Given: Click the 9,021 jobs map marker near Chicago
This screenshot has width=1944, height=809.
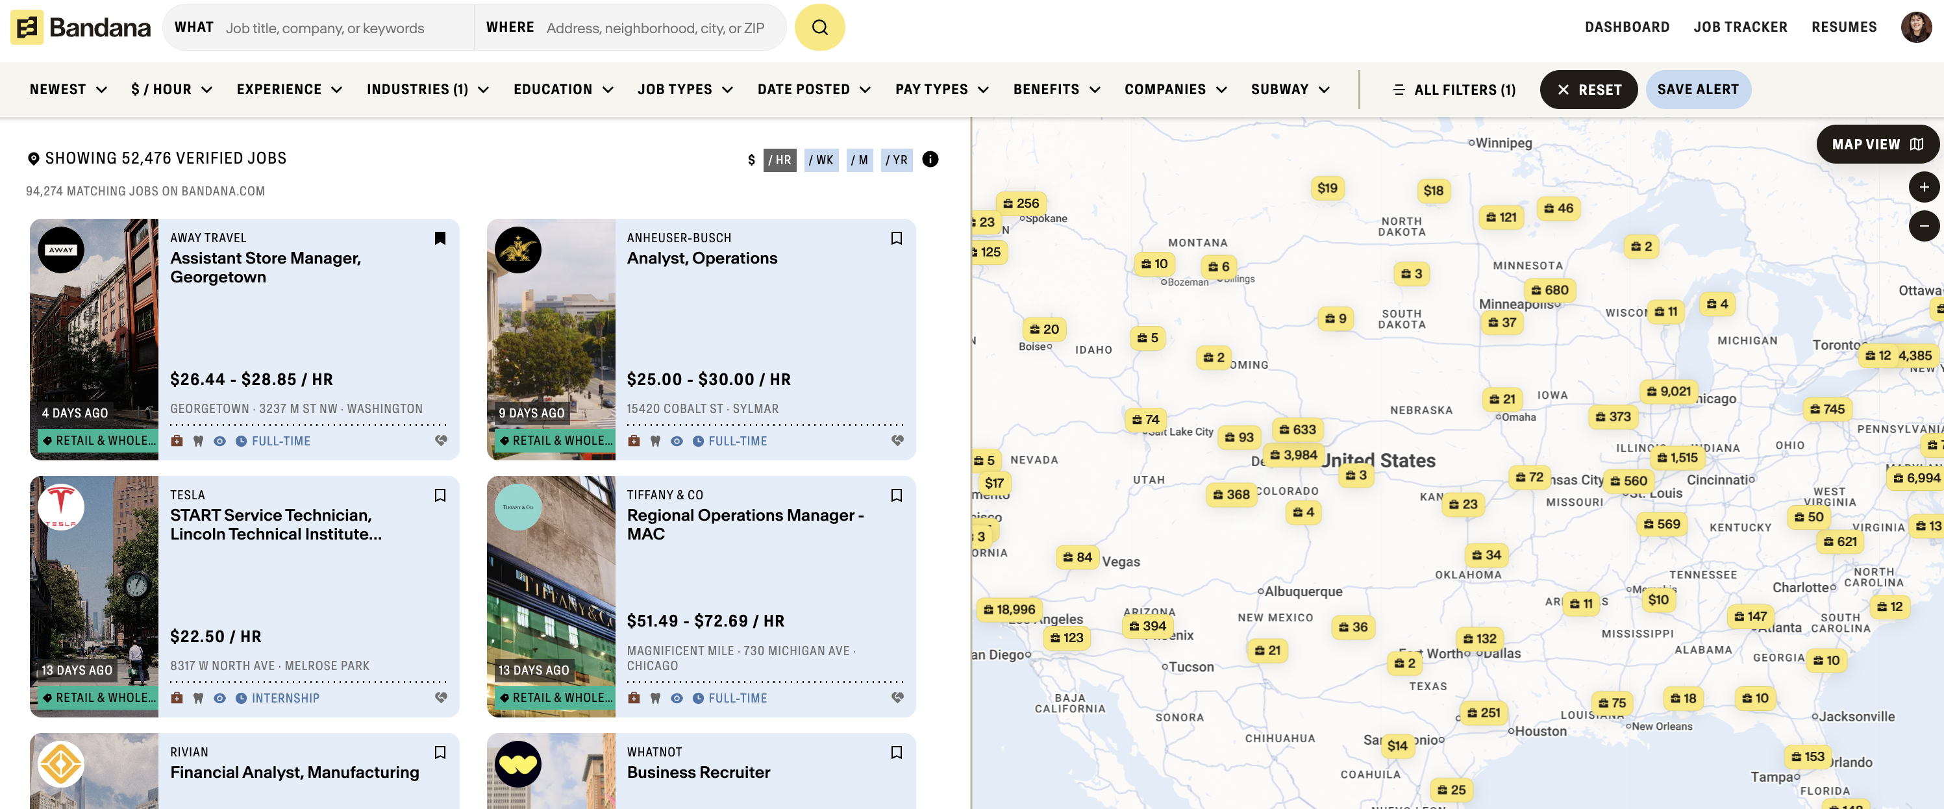Looking at the screenshot, I should 1668,391.
